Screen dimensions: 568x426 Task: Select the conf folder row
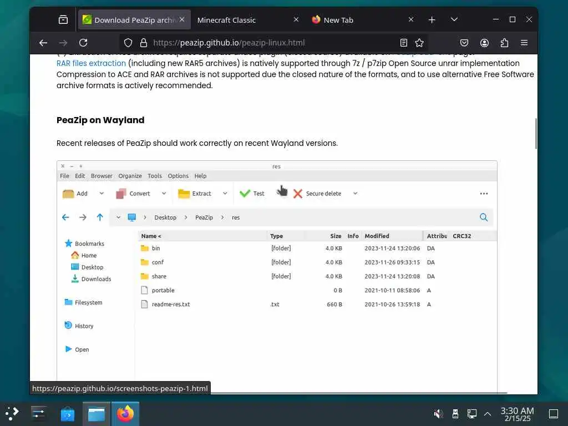click(317, 262)
